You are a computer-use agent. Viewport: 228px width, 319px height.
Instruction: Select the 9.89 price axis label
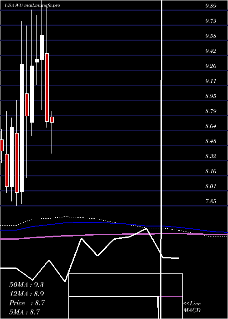click(211, 5)
